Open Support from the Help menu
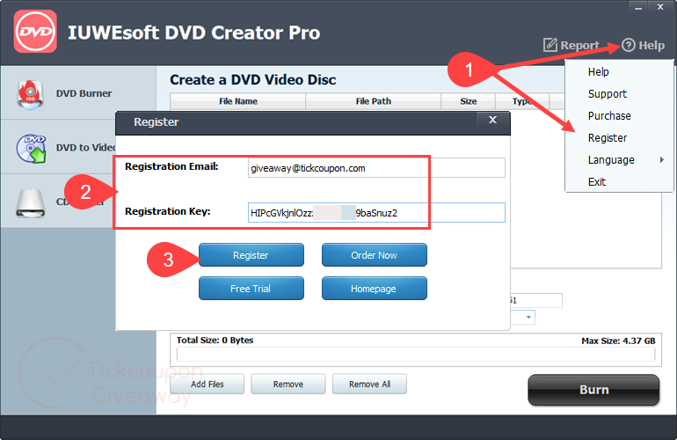Viewport: 677px width, 440px height. tap(607, 94)
